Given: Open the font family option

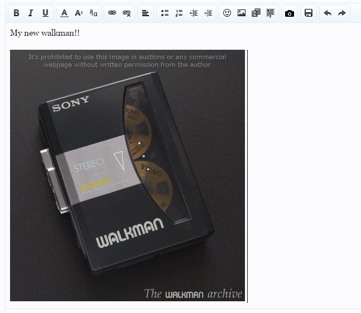Looking at the screenshot, I should click(93, 13).
